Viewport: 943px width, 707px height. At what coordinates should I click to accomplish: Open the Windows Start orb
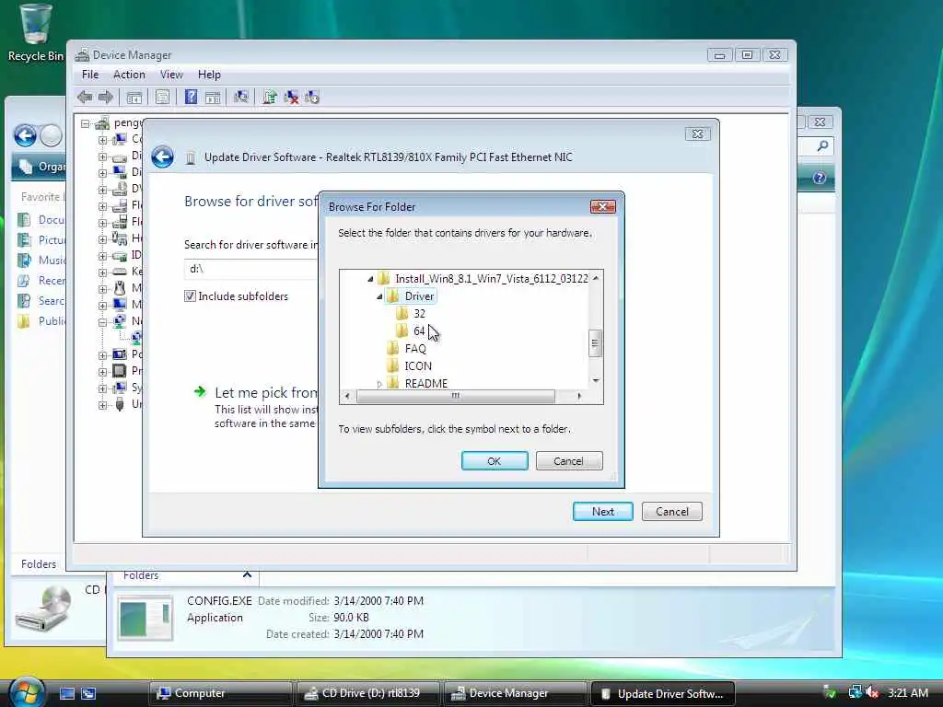click(x=26, y=692)
